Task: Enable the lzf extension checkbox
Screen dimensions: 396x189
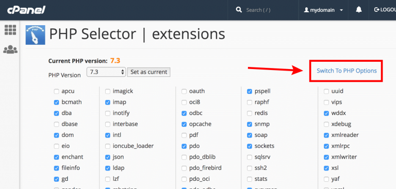Action: click(108, 179)
